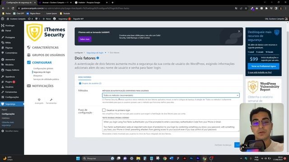Open the Grupos de usuários link
Viewport: 289px width, 162px height.
(90, 83)
